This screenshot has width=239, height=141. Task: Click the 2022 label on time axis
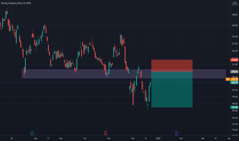pyautogui.click(x=158, y=138)
